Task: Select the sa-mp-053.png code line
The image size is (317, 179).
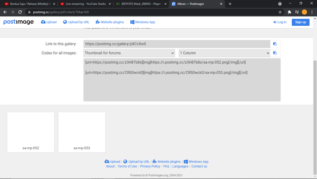Action: click(x=166, y=72)
